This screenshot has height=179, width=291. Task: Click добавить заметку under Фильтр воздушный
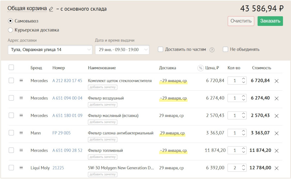click(x=102, y=105)
